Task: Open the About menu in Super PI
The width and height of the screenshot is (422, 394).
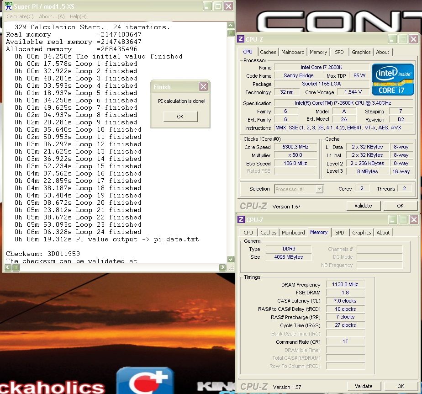Action: click(52, 16)
